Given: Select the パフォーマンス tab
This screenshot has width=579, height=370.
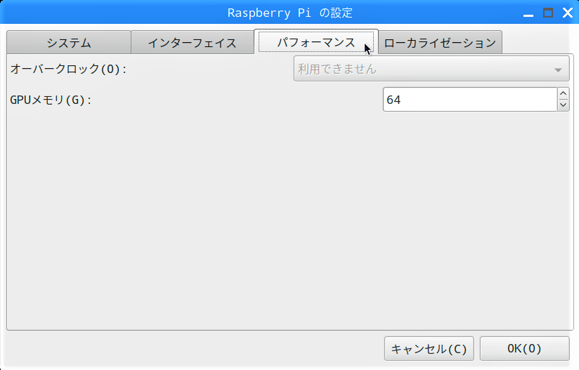Looking at the screenshot, I should (316, 42).
